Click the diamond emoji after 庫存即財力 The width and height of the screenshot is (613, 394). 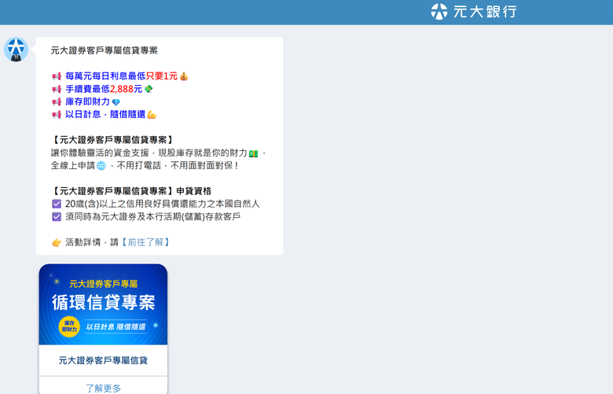tap(116, 102)
